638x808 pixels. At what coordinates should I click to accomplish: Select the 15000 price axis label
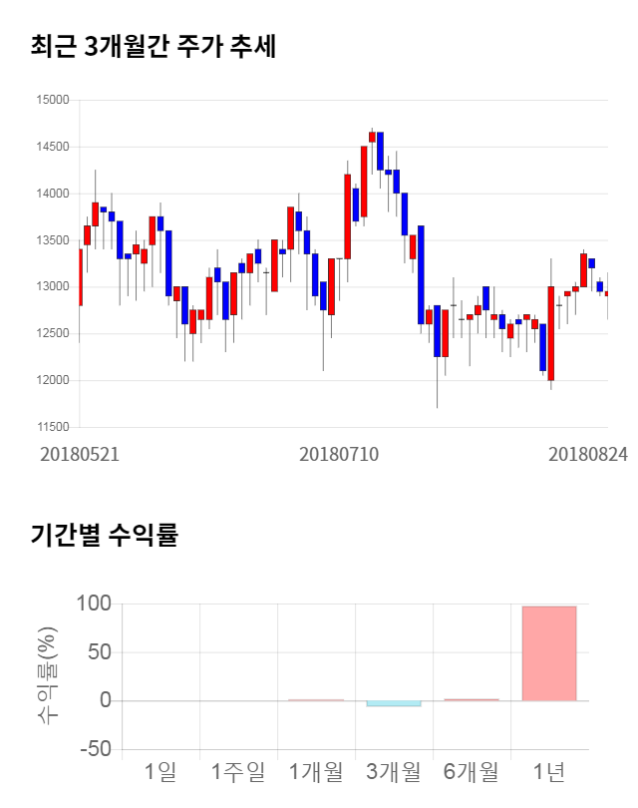coord(53,100)
